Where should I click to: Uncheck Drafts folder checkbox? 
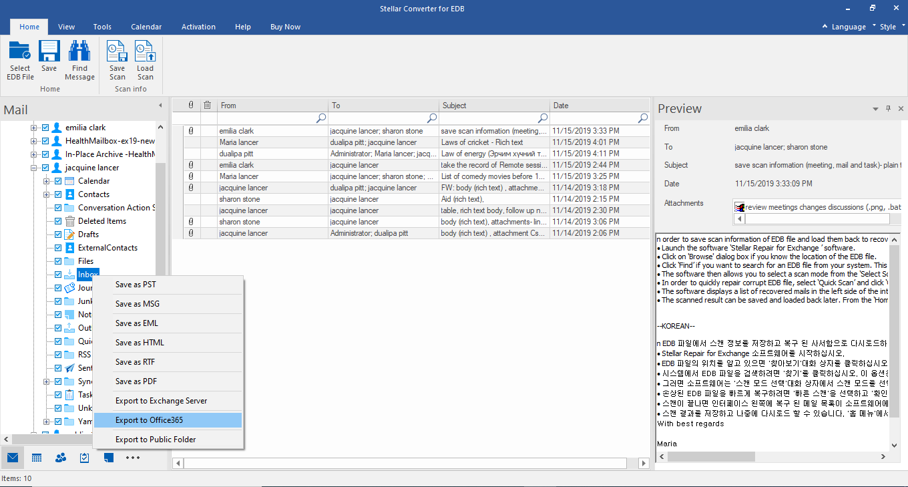click(58, 234)
